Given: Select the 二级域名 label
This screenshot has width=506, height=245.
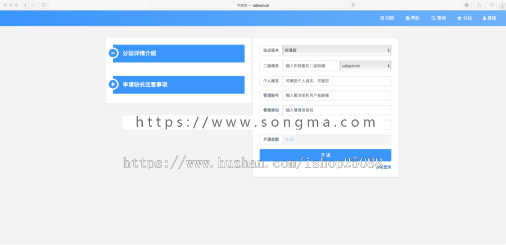Looking at the screenshot, I should point(271,66).
